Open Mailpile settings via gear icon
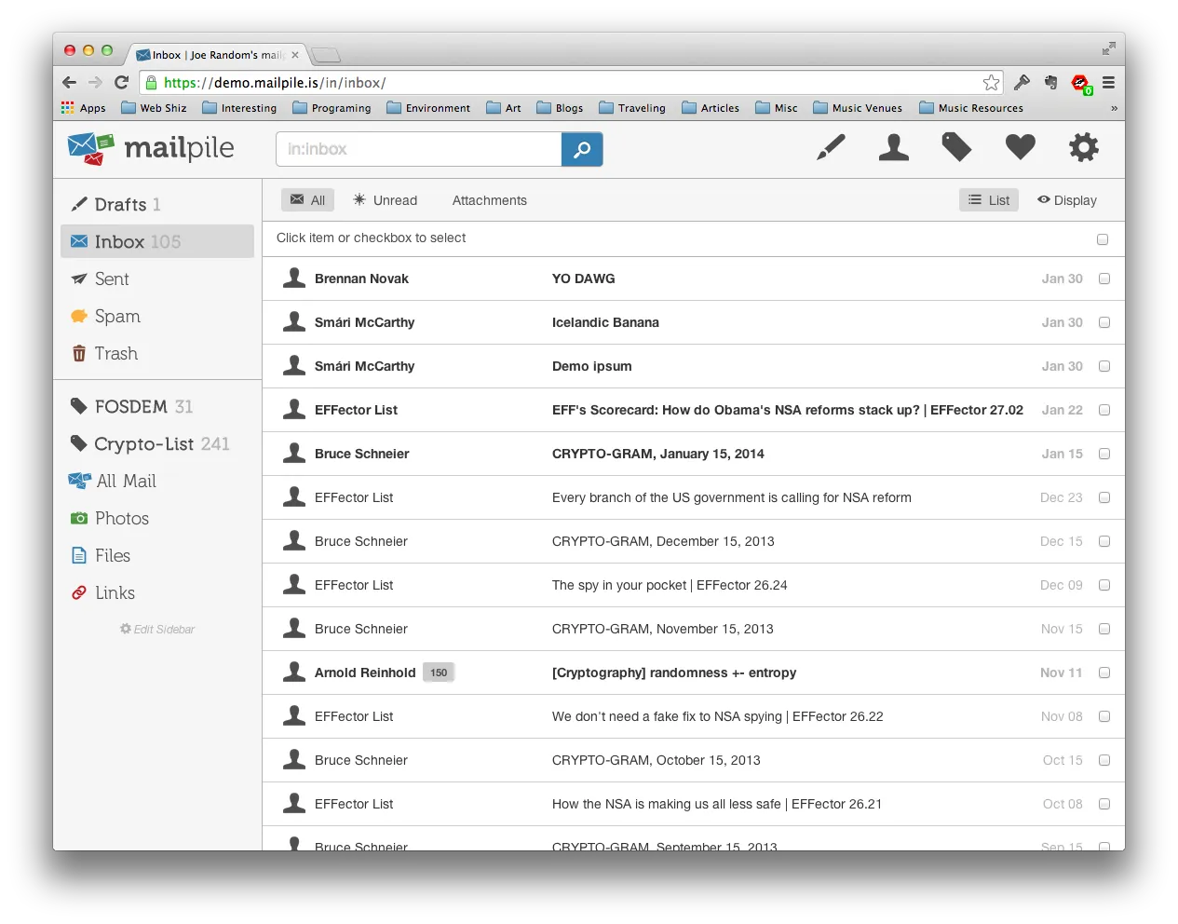The image size is (1178, 924). pyautogui.click(x=1084, y=147)
